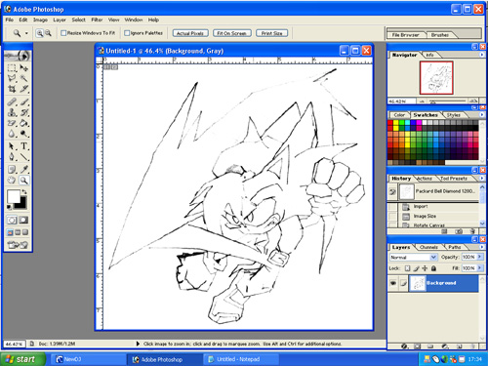Select the Rectangular Marquee tool
Screen dimensions: 488x366
[12, 67]
